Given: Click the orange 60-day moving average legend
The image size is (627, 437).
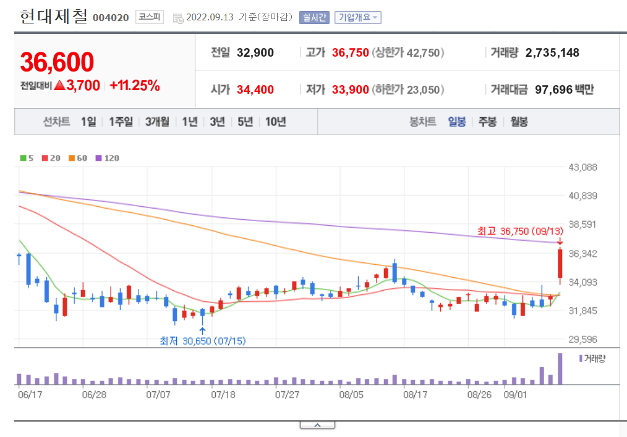Looking at the screenshot, I should [78, 158].
